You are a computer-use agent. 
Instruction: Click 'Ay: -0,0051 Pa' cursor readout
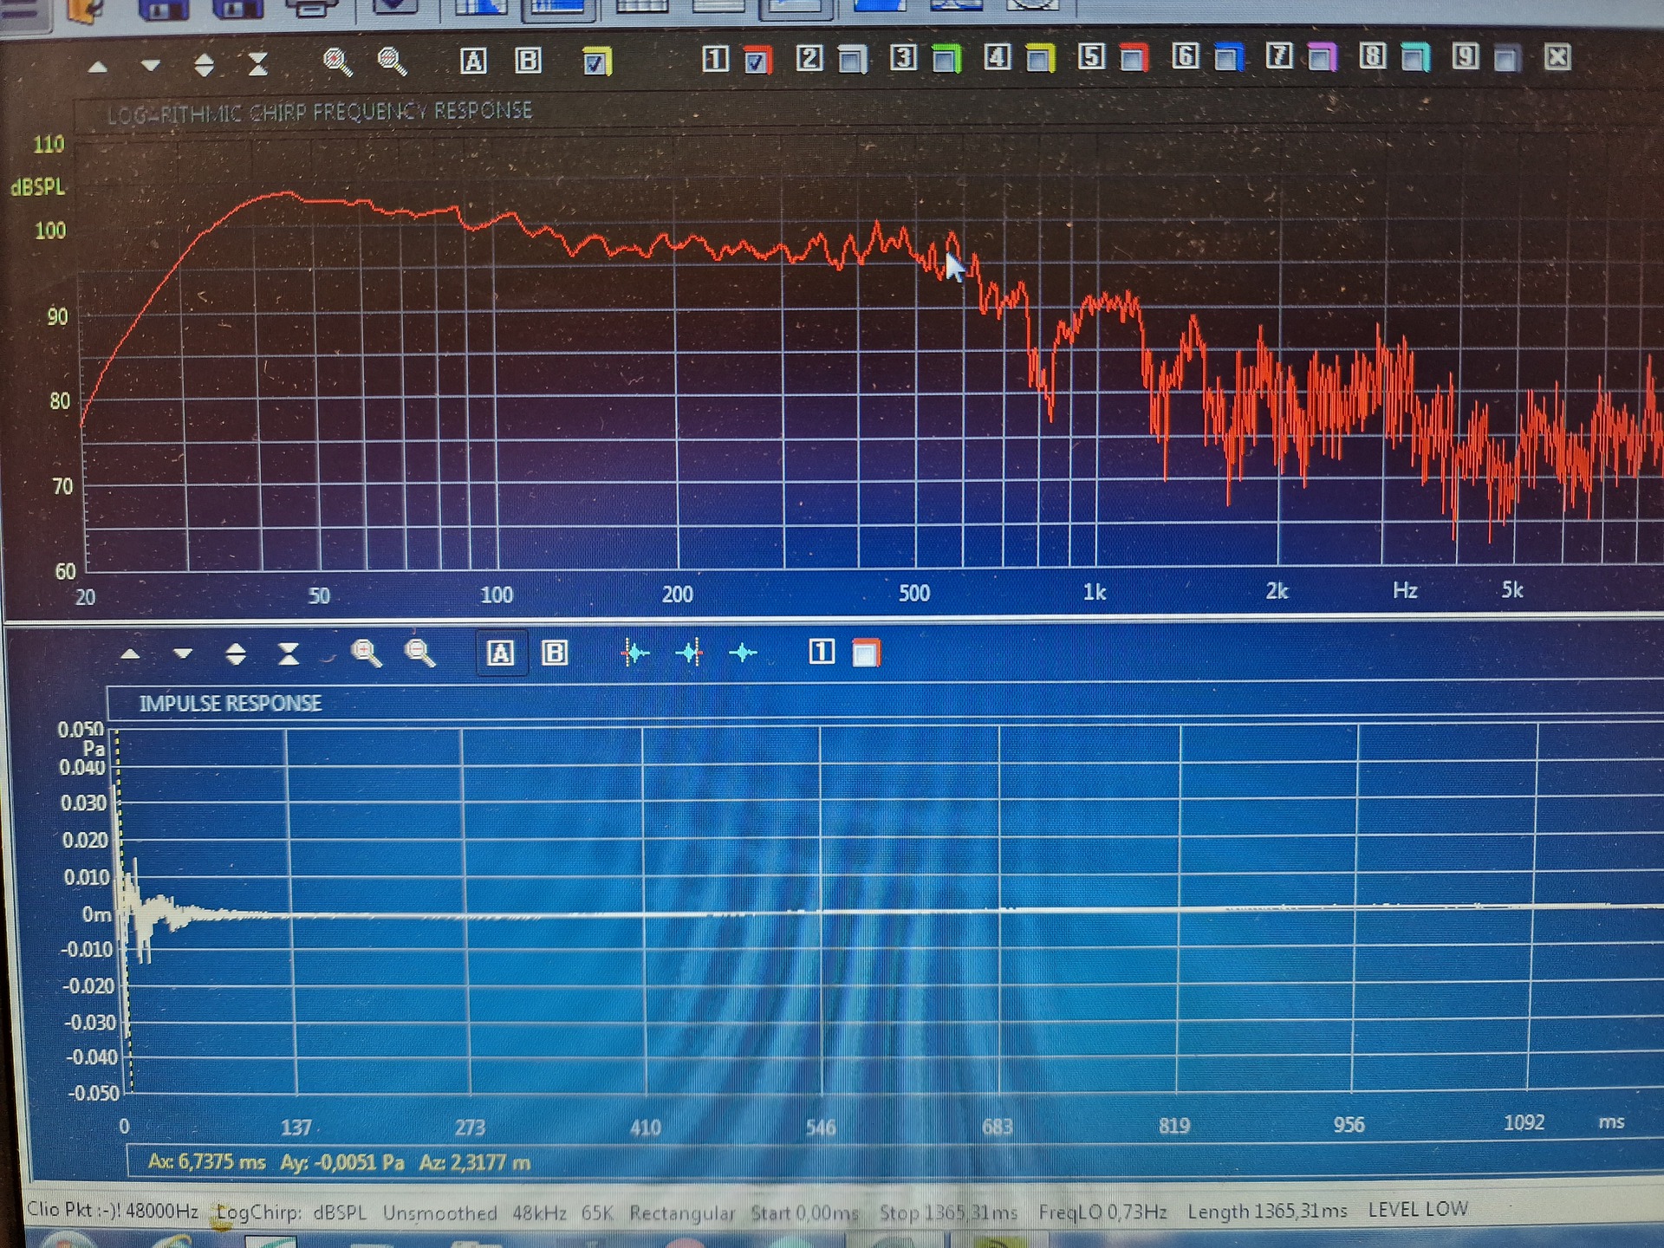(x=342, y=1162)
